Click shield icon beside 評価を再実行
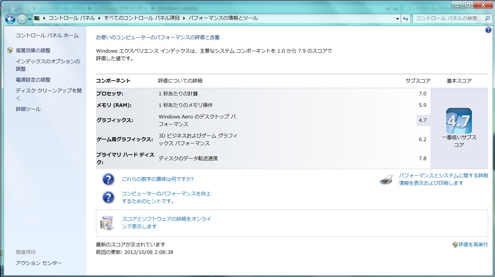 tap(455, 244)
